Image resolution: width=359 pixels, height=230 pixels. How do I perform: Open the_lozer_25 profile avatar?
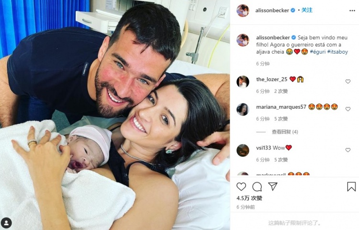coord(243,81)
